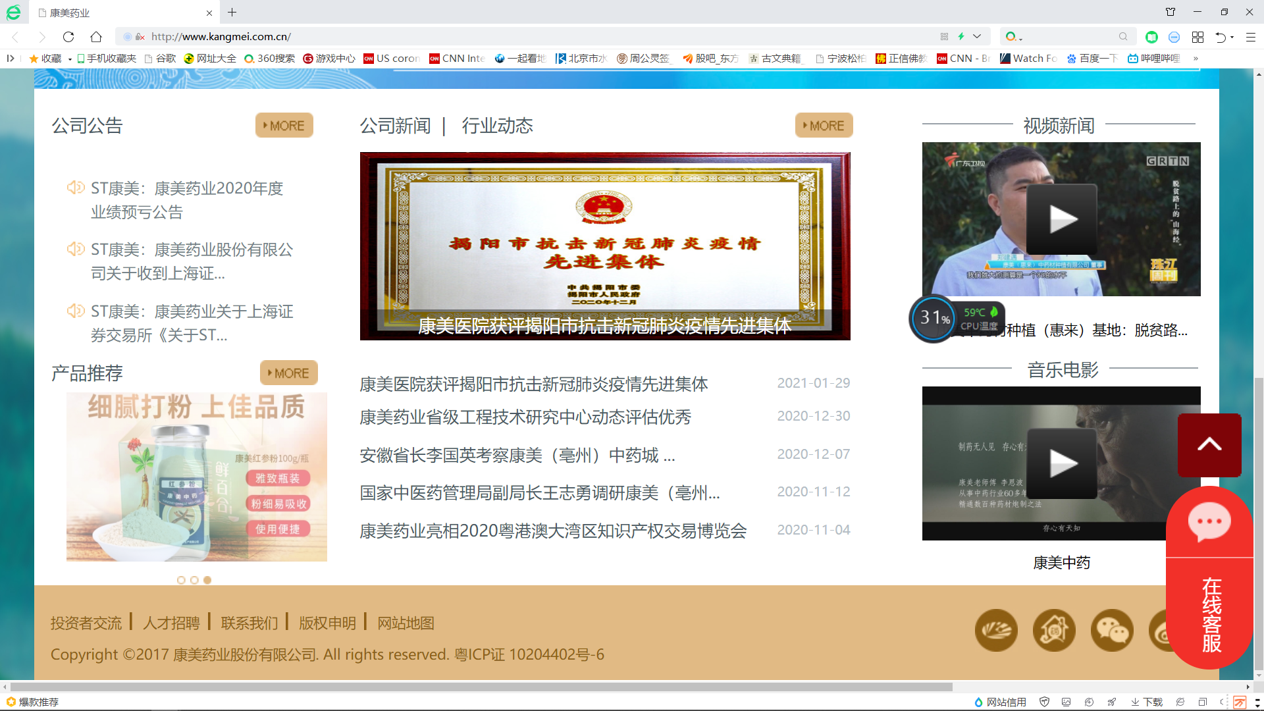This screenshot has height=711, width=1264.
Task: Select second product carousel dot
Action: [x=194, y=580]
